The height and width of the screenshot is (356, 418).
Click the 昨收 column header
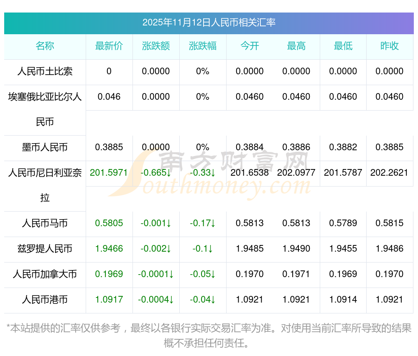(x=390, y=46)
